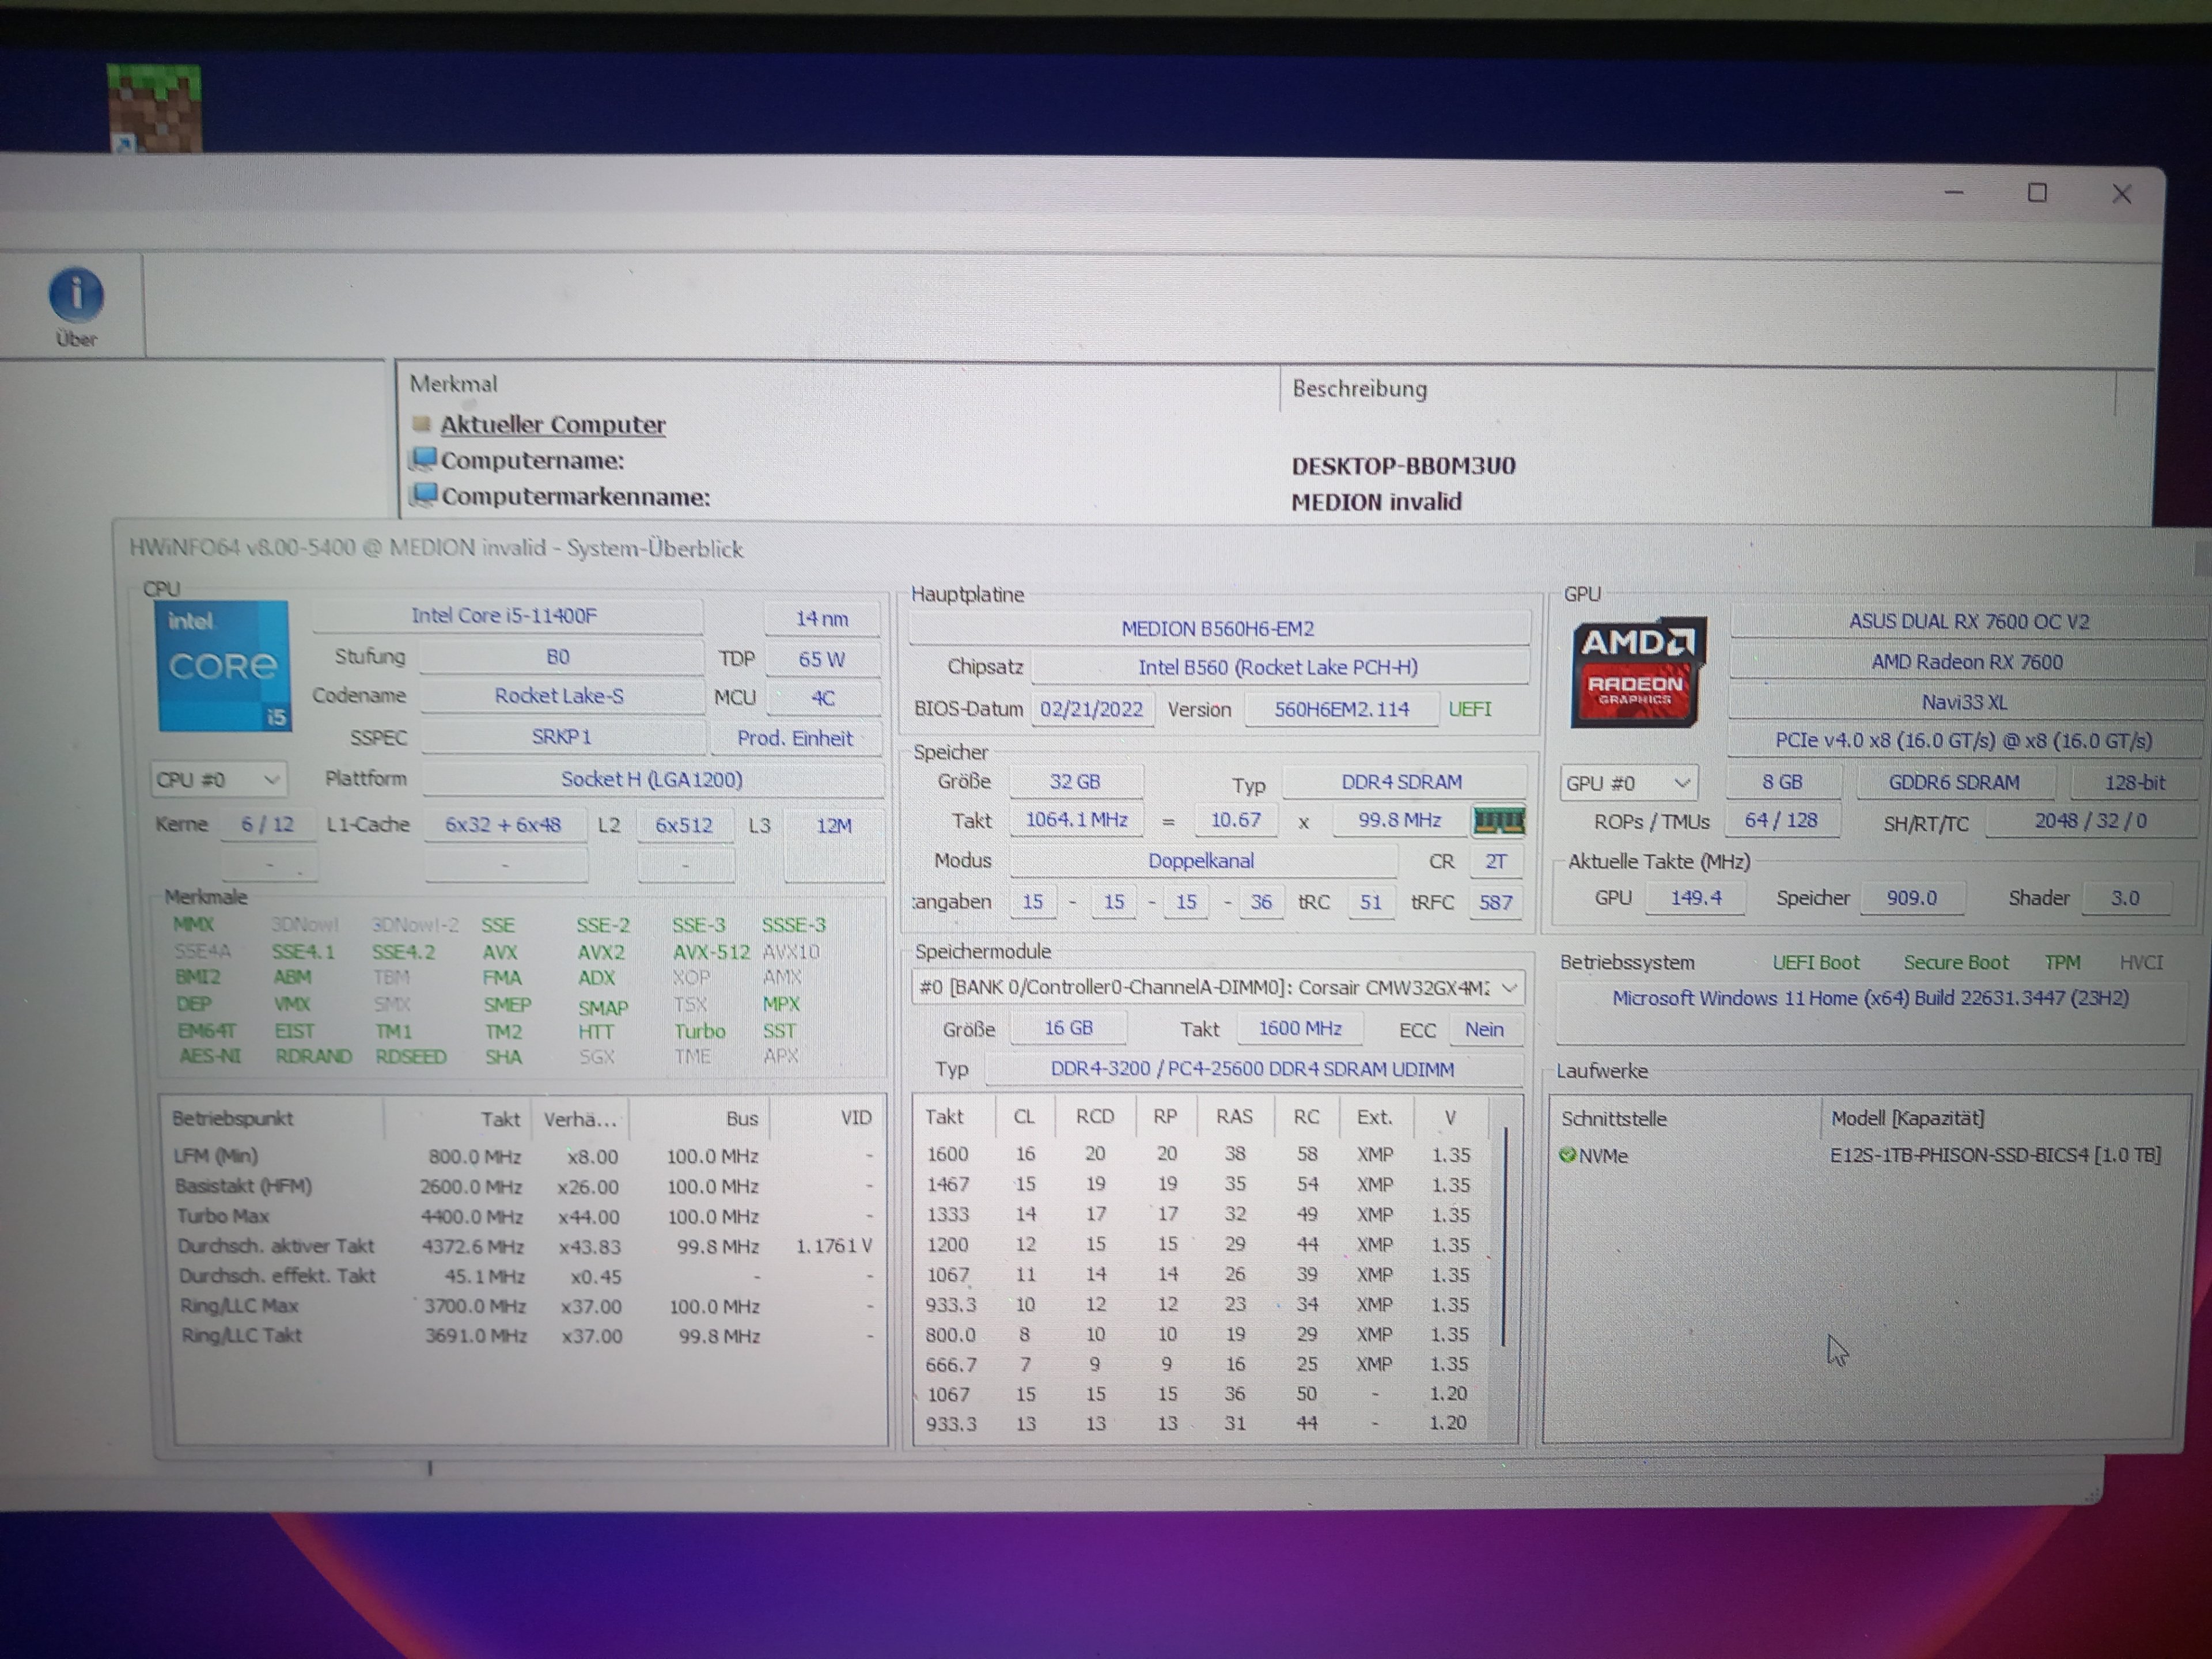Viewport: 2212px width, 1659px height.
Task: Click the NVMe drive status icon
Action: [1567, 1156]
